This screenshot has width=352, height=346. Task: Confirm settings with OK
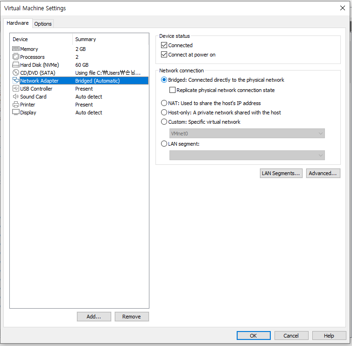coord(253,336)
